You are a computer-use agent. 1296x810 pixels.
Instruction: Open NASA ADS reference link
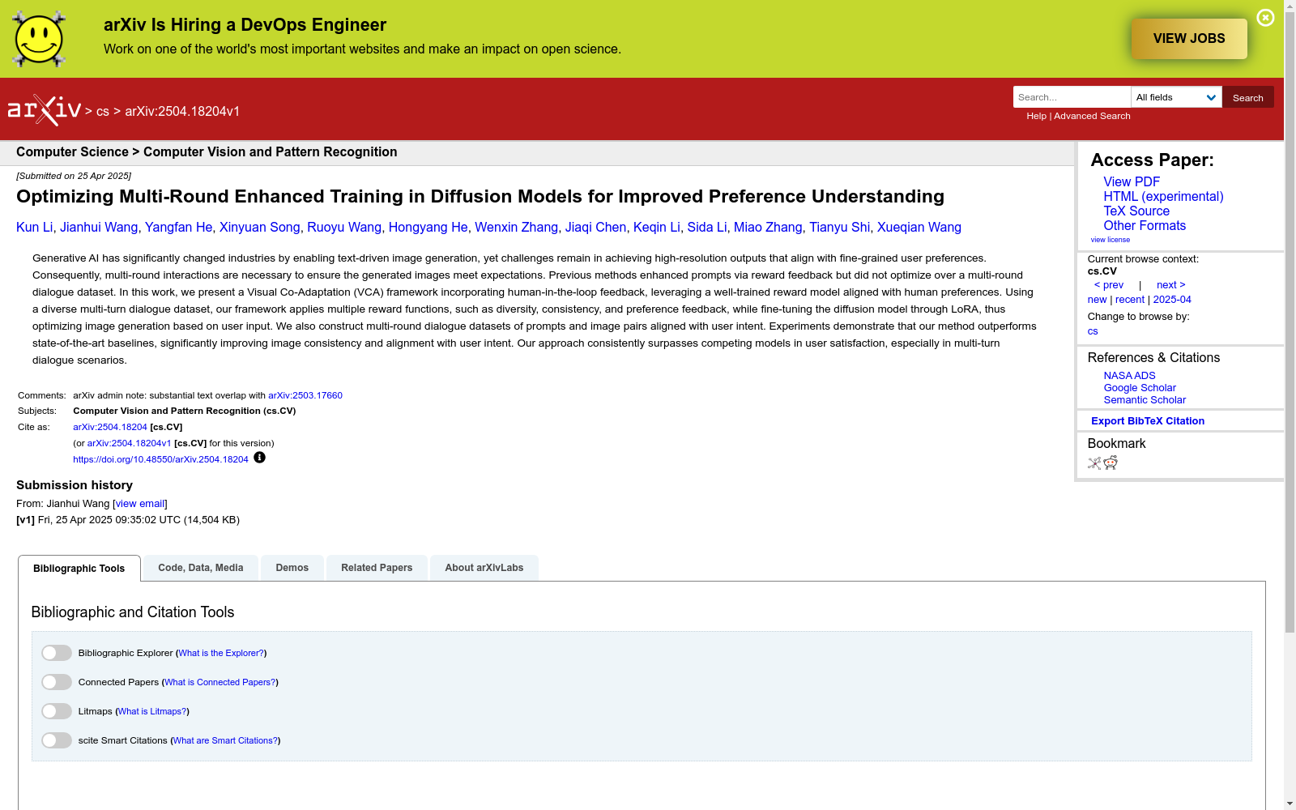[x=1129, y=376]
